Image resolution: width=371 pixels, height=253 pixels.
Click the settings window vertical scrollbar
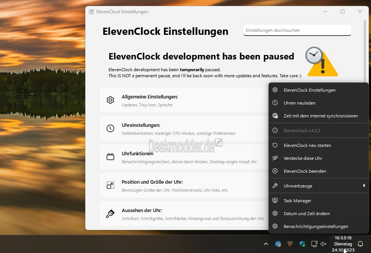(x=365, y=52)
